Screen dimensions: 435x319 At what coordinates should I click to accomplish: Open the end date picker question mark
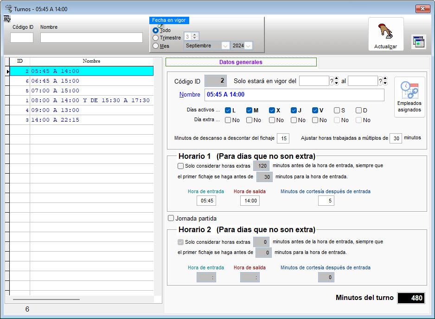coord(380,81)
